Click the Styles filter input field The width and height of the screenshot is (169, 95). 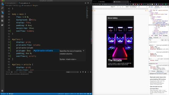point(155,40)
